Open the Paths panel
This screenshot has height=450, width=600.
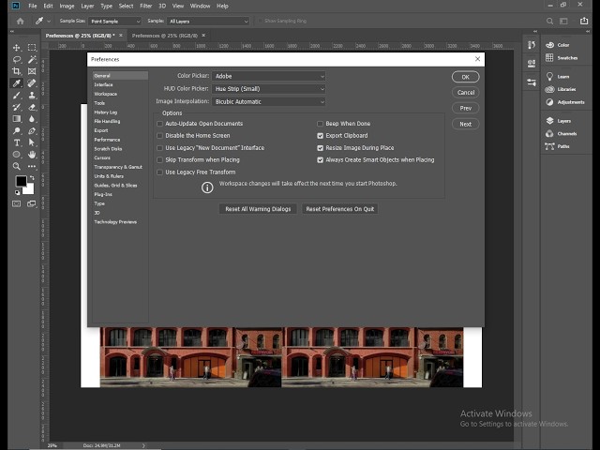557,146
